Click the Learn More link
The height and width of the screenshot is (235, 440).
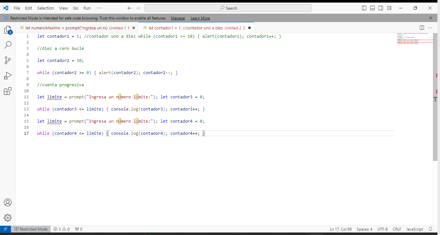tap(200, 18)
